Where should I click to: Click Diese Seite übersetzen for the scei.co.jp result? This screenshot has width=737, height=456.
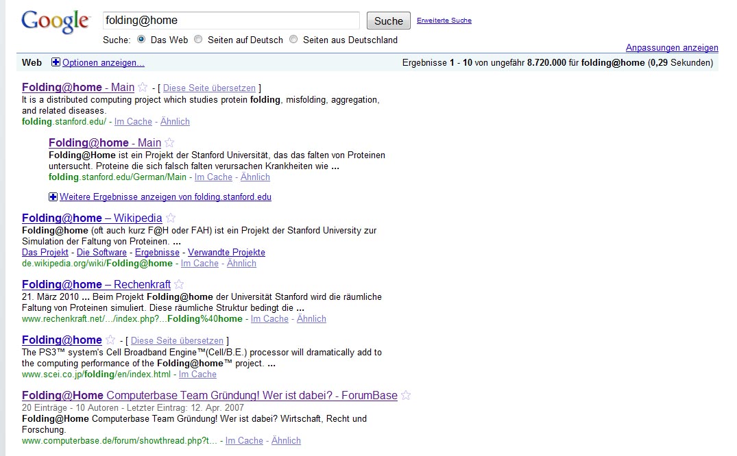pos(177,340)
